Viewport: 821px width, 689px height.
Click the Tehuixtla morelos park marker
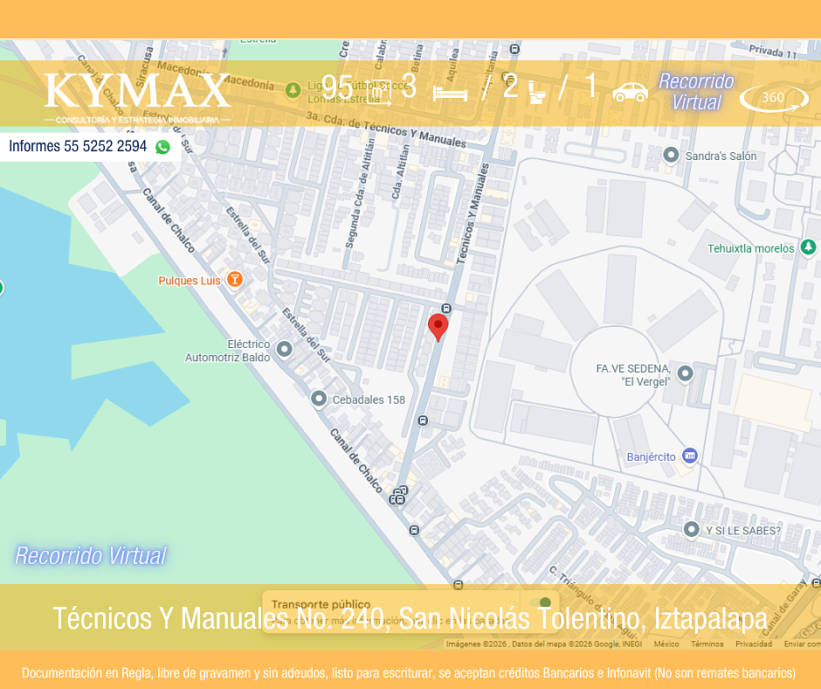tap(809, 247)
